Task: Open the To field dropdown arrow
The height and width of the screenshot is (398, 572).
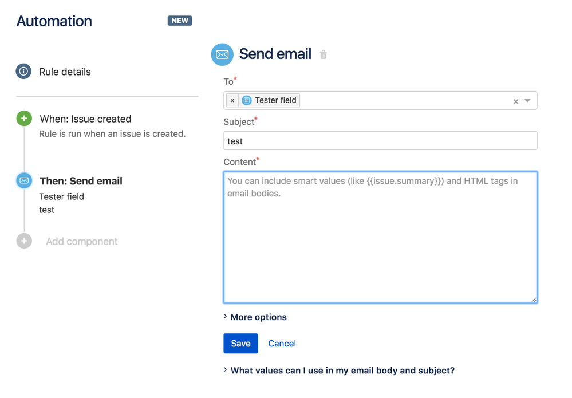Action: click(x=527, y=100)
